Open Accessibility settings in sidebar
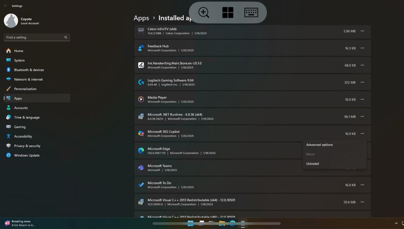 [x=37, y=136]
